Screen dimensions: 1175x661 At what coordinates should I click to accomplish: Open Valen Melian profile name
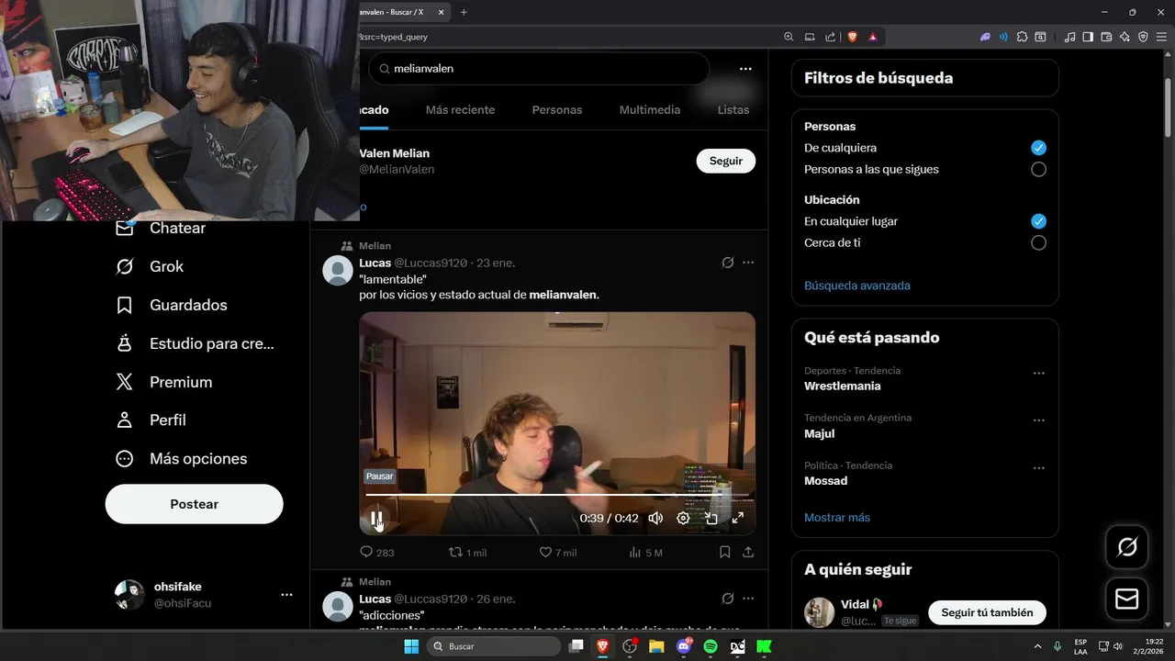coord(395,153)
